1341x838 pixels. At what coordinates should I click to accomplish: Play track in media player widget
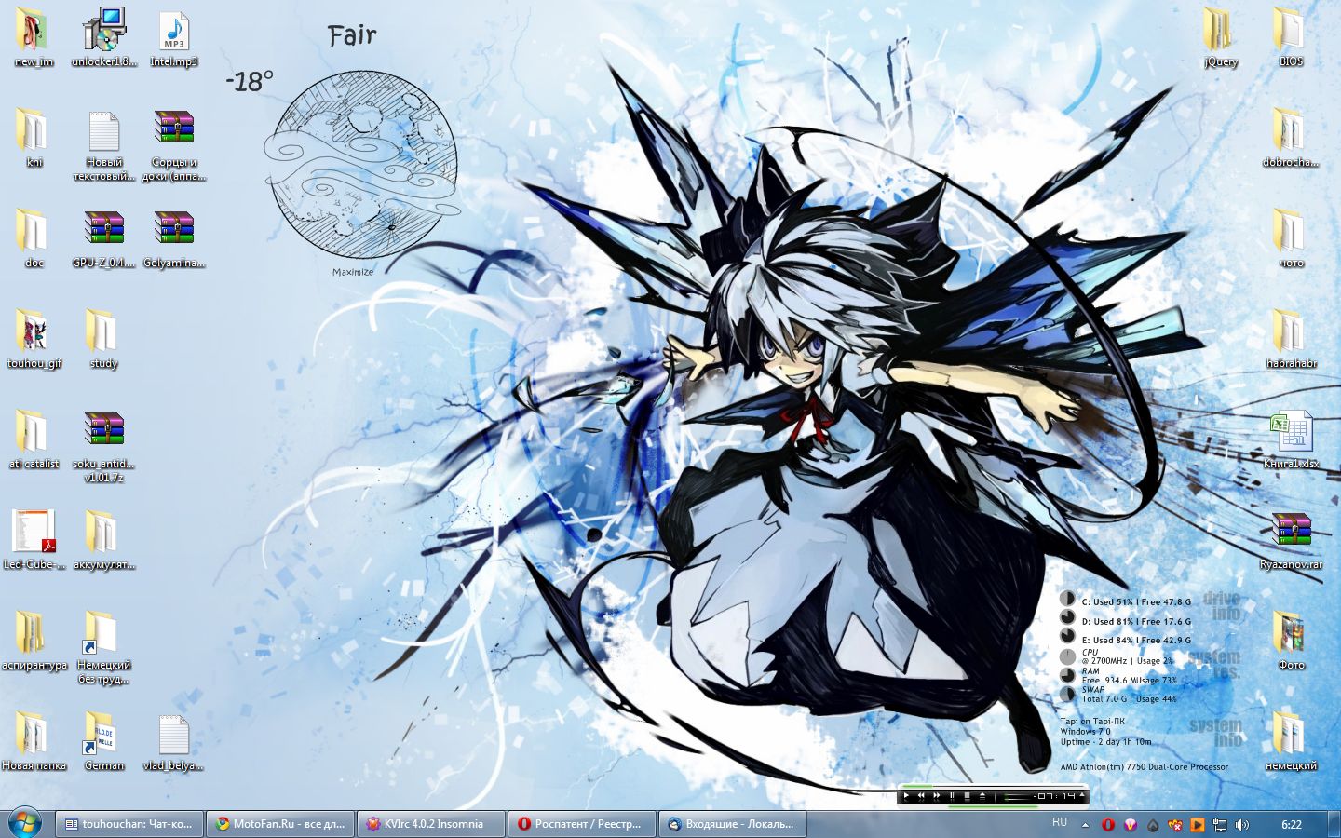[906, 796]
